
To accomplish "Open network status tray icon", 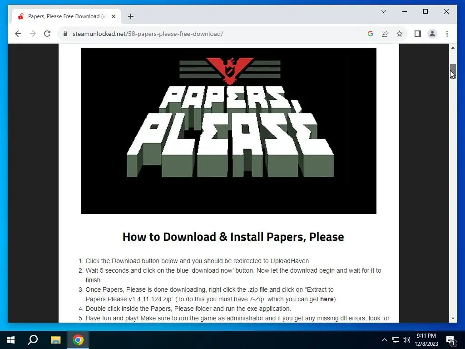I will [396, 340].
